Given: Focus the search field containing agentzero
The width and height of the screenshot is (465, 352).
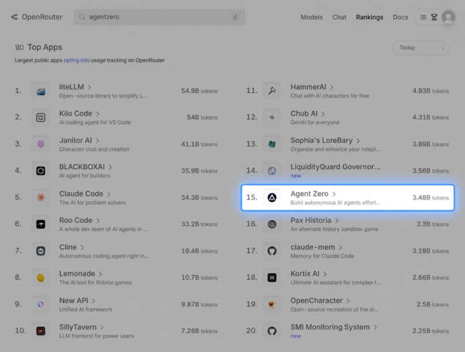Looking at the screenshot, I should (160, 17).
